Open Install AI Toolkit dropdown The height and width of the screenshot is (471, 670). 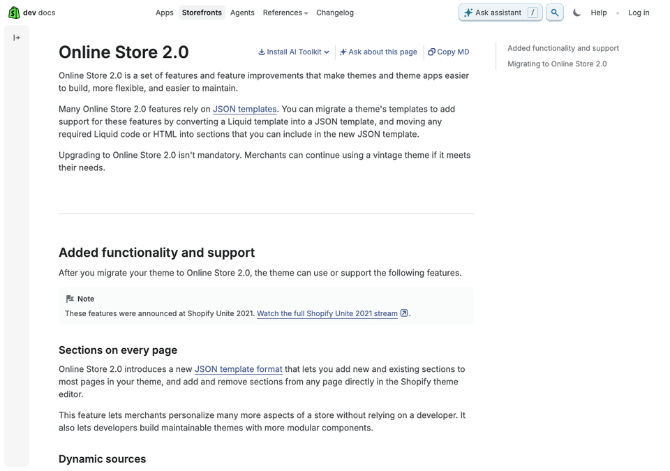294,52
